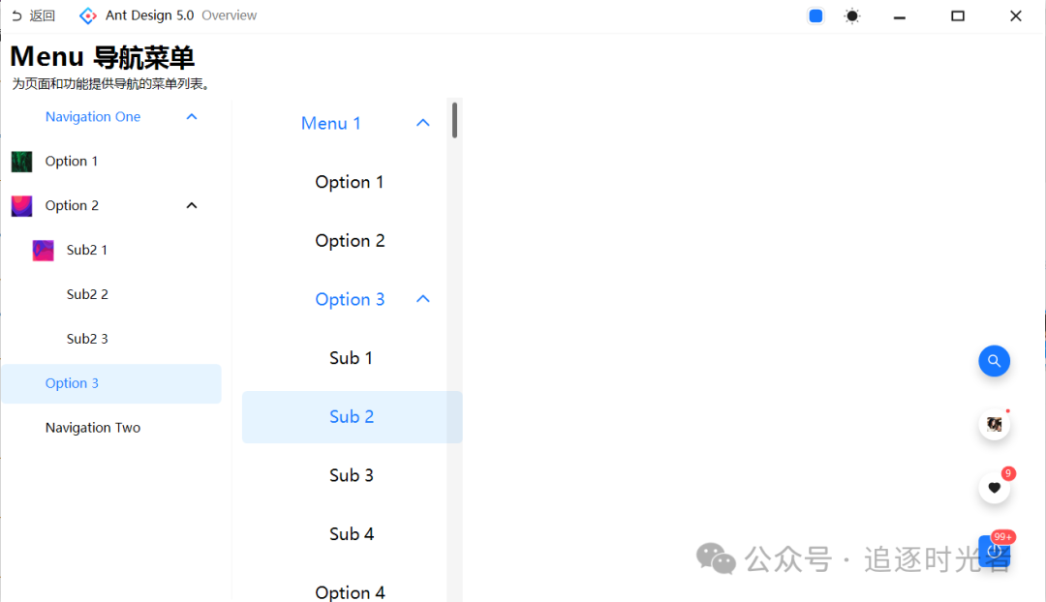Click the green Option 1 thumbnail icon
This screenshot has width=1046, height=602.
(x=21, y=162)
